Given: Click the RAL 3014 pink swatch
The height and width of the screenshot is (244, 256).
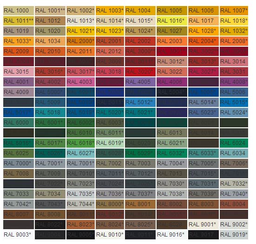Looking at the screenshot, I should [x=234, y=62].
